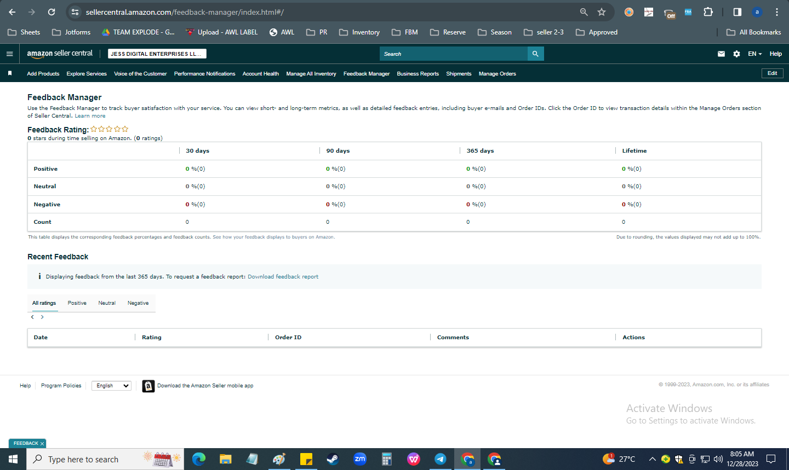789x470 pixels.
Task: Click the footer Help link
Action: tap(25, 386)
